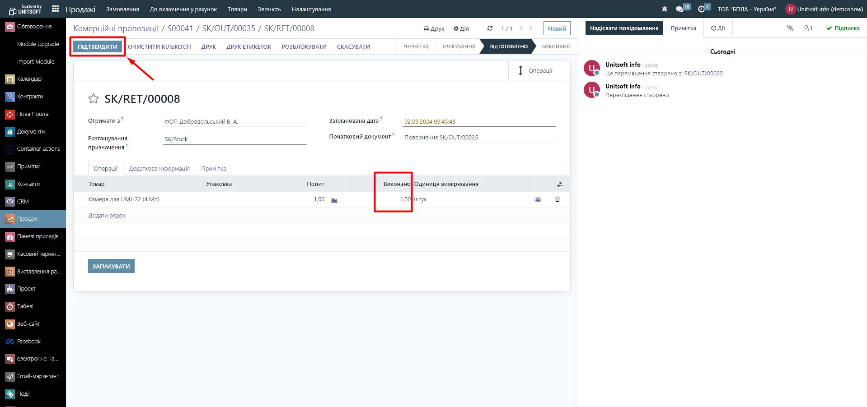Open Unitsoft info user menu

[824, 9]
